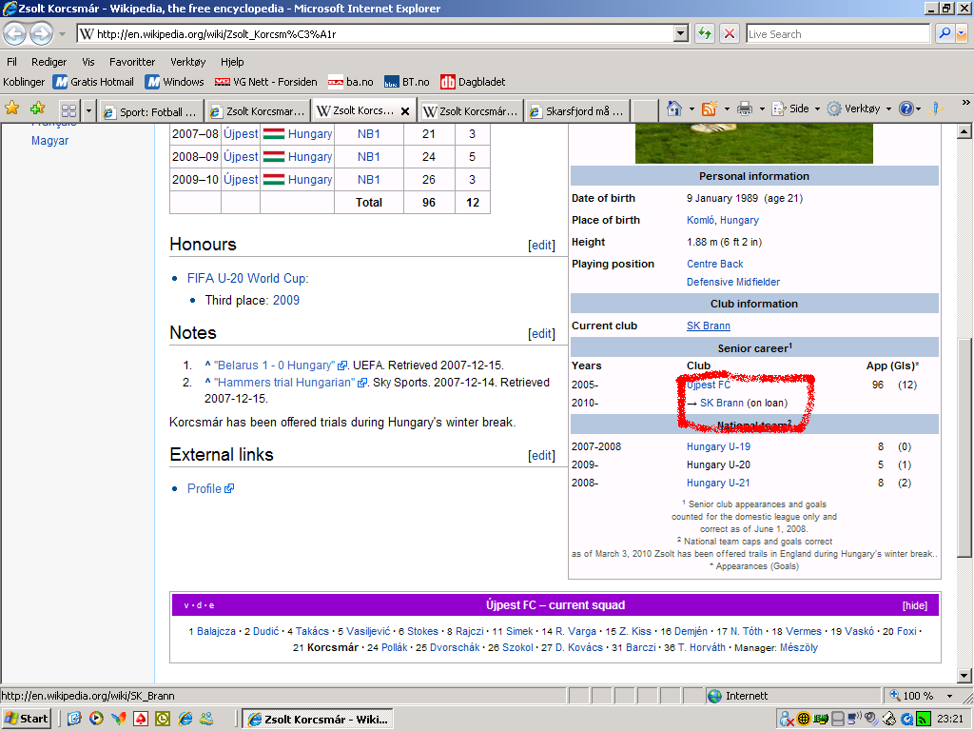Click the browser Back arrow button
This screenshot has width=974, height=731.
[x=15, y=33]
